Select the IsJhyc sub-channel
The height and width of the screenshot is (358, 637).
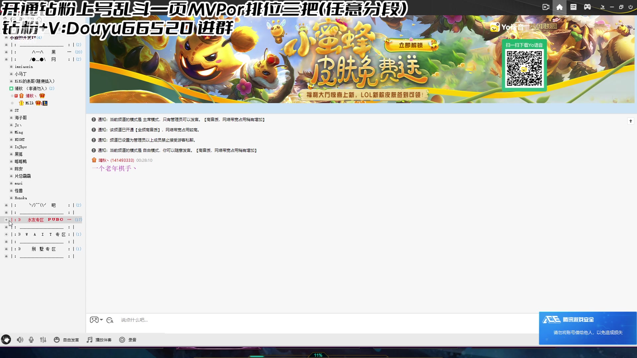[x=21, y=147]
